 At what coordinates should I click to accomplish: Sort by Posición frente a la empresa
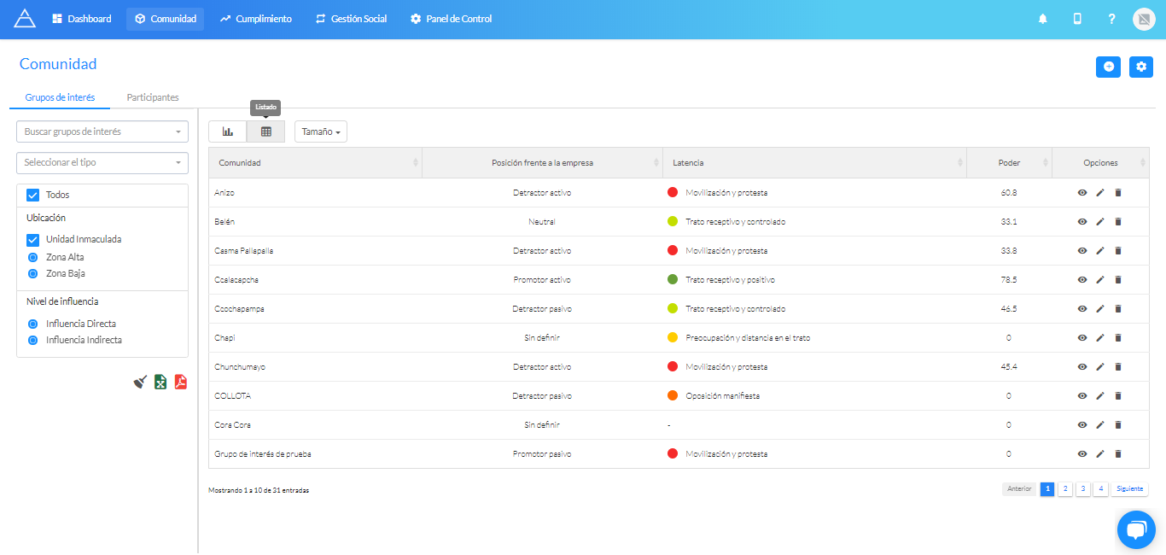(543, 162)
